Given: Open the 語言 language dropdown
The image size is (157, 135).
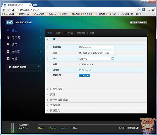Looking at the screenshot, I should pyautogui.click(x=113, y=59).
